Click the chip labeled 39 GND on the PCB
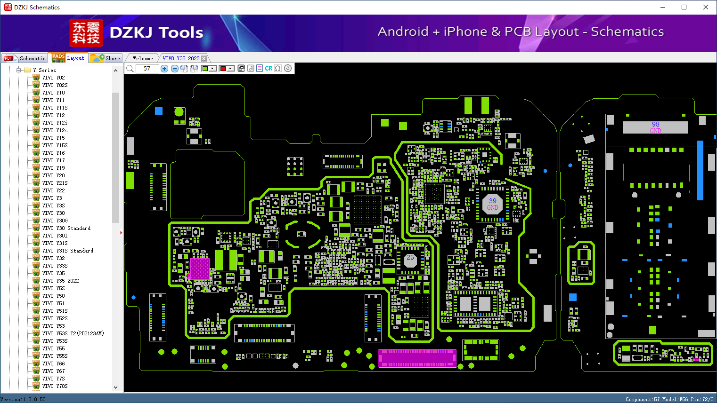717x403 pixels. pyautogui.click(x=493, y=204)
